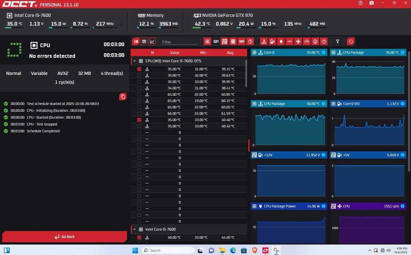Check the sensor row averaging 60.85 °C

tap(139, 94)
